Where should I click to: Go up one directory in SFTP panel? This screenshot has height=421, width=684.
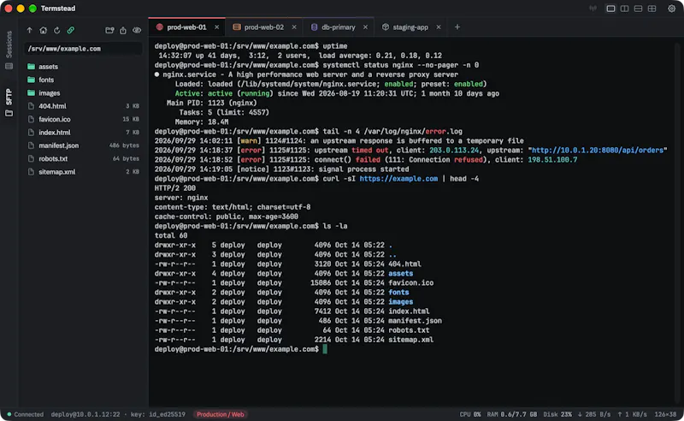point(30,30)
